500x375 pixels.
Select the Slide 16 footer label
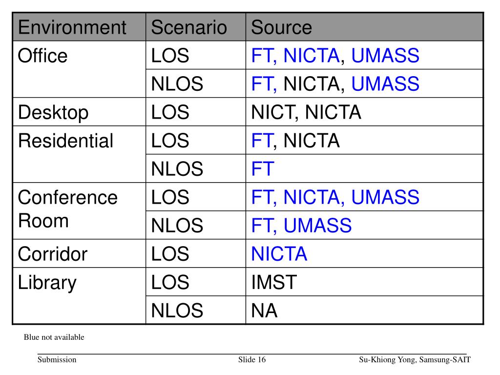click(x=252, y=360)
